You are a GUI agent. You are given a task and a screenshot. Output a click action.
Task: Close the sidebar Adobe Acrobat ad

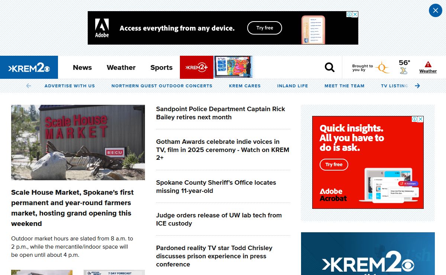tap(421, 119)
